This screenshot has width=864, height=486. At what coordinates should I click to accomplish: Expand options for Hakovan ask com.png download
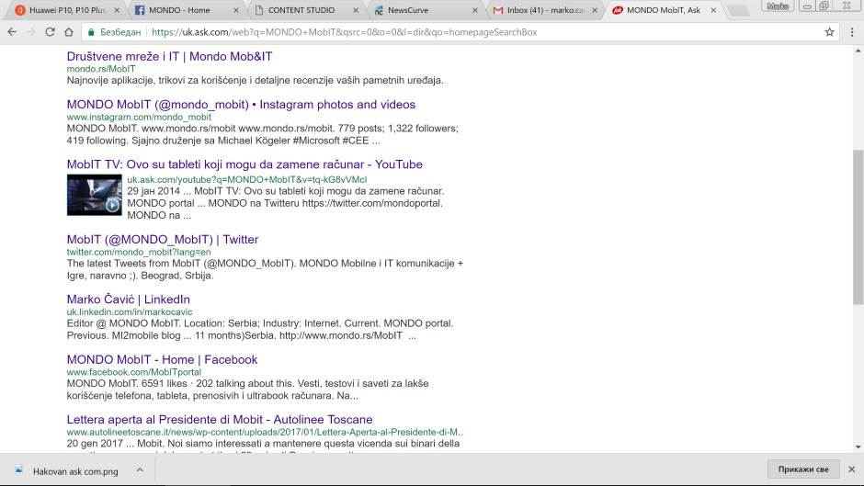[140, 469]
